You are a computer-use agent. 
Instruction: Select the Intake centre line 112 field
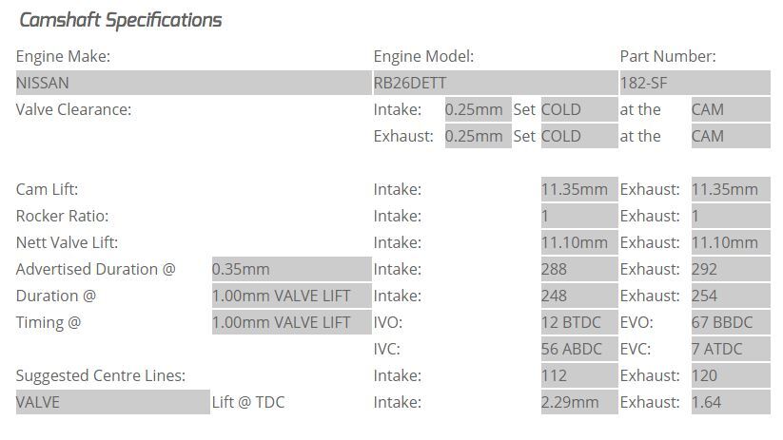tap(579, 375)
